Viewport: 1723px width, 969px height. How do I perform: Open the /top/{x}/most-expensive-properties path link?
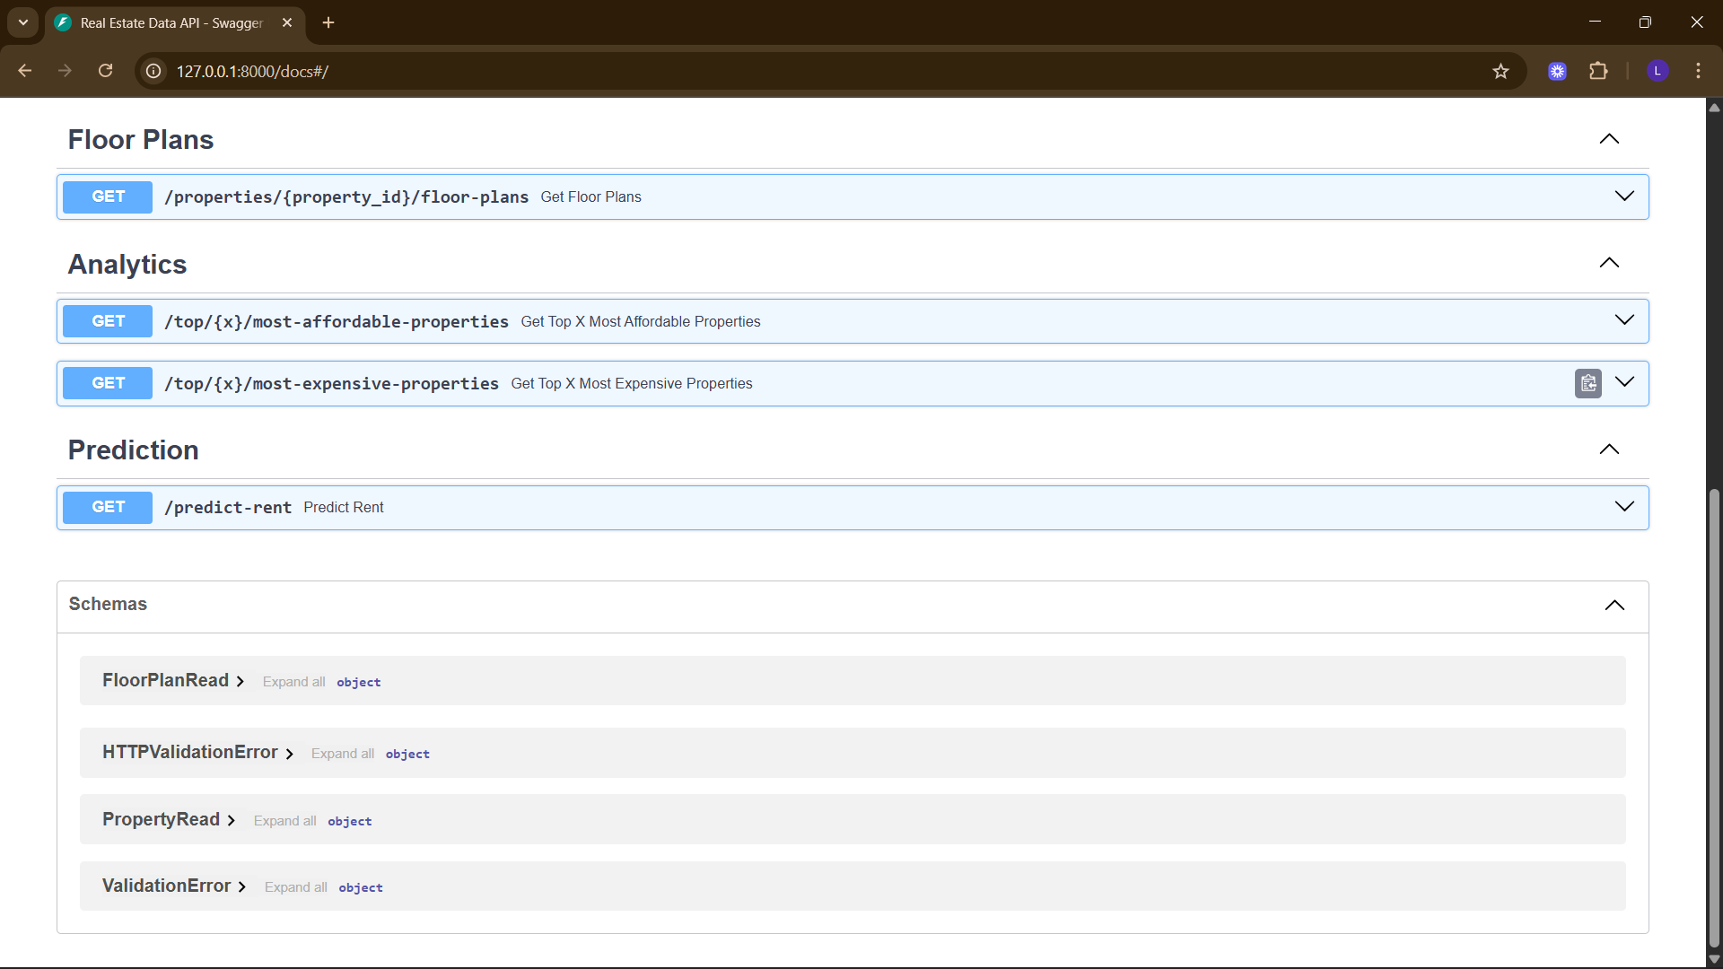coord(331,383)
